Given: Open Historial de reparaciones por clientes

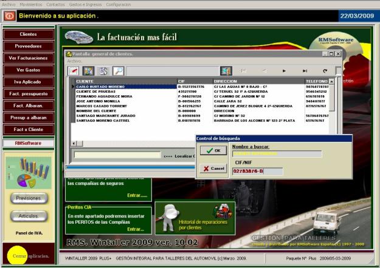Looking at the screenshot, I should pos(195,218).
